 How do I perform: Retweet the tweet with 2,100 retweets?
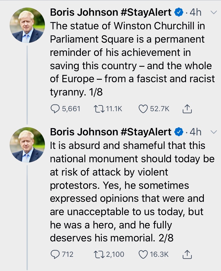(99, 254)
